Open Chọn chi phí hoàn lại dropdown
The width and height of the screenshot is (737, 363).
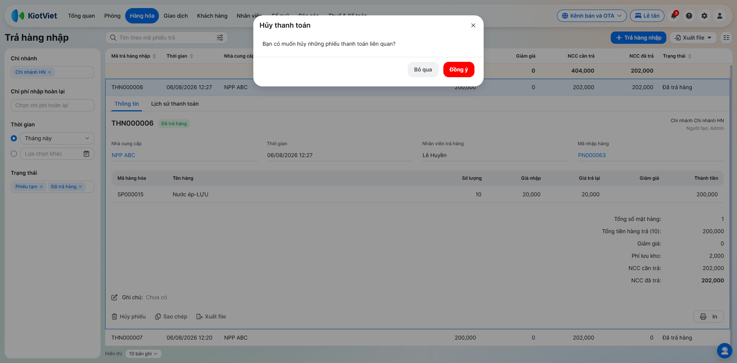coord(53,105)
